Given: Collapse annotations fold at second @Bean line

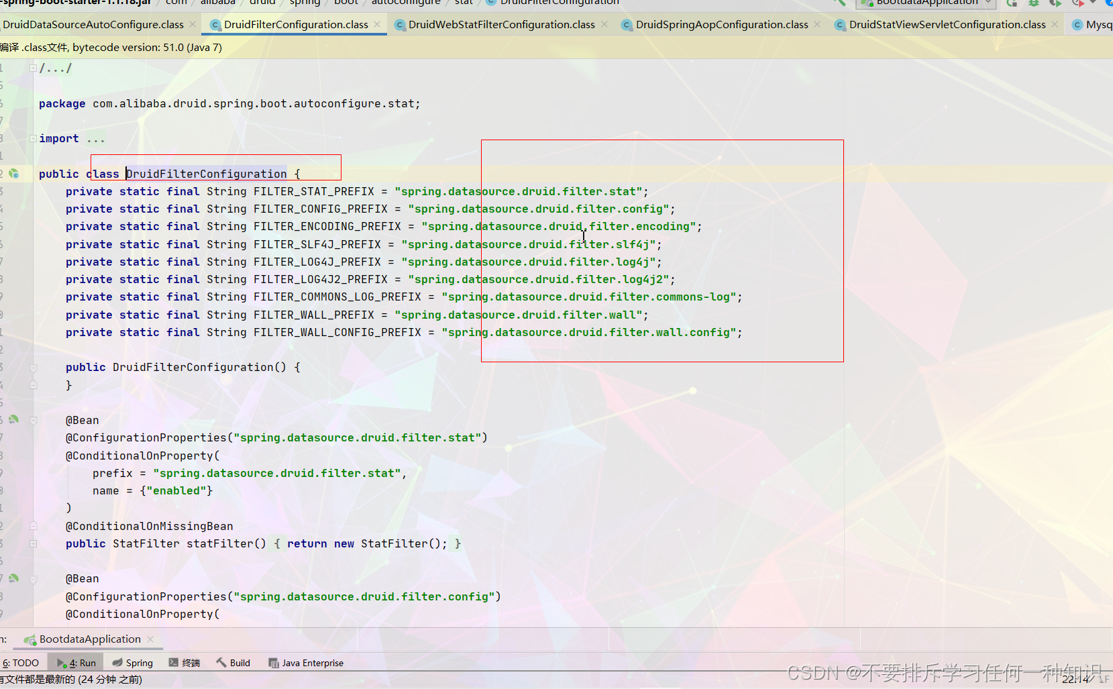Looking at the screenshot, I should [x=33, y=579].
